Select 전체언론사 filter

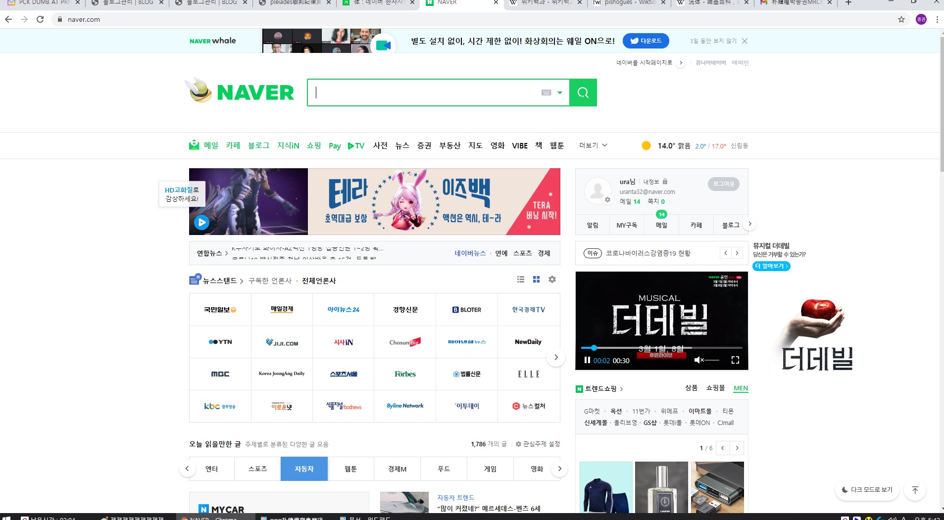tap(319, 281)
